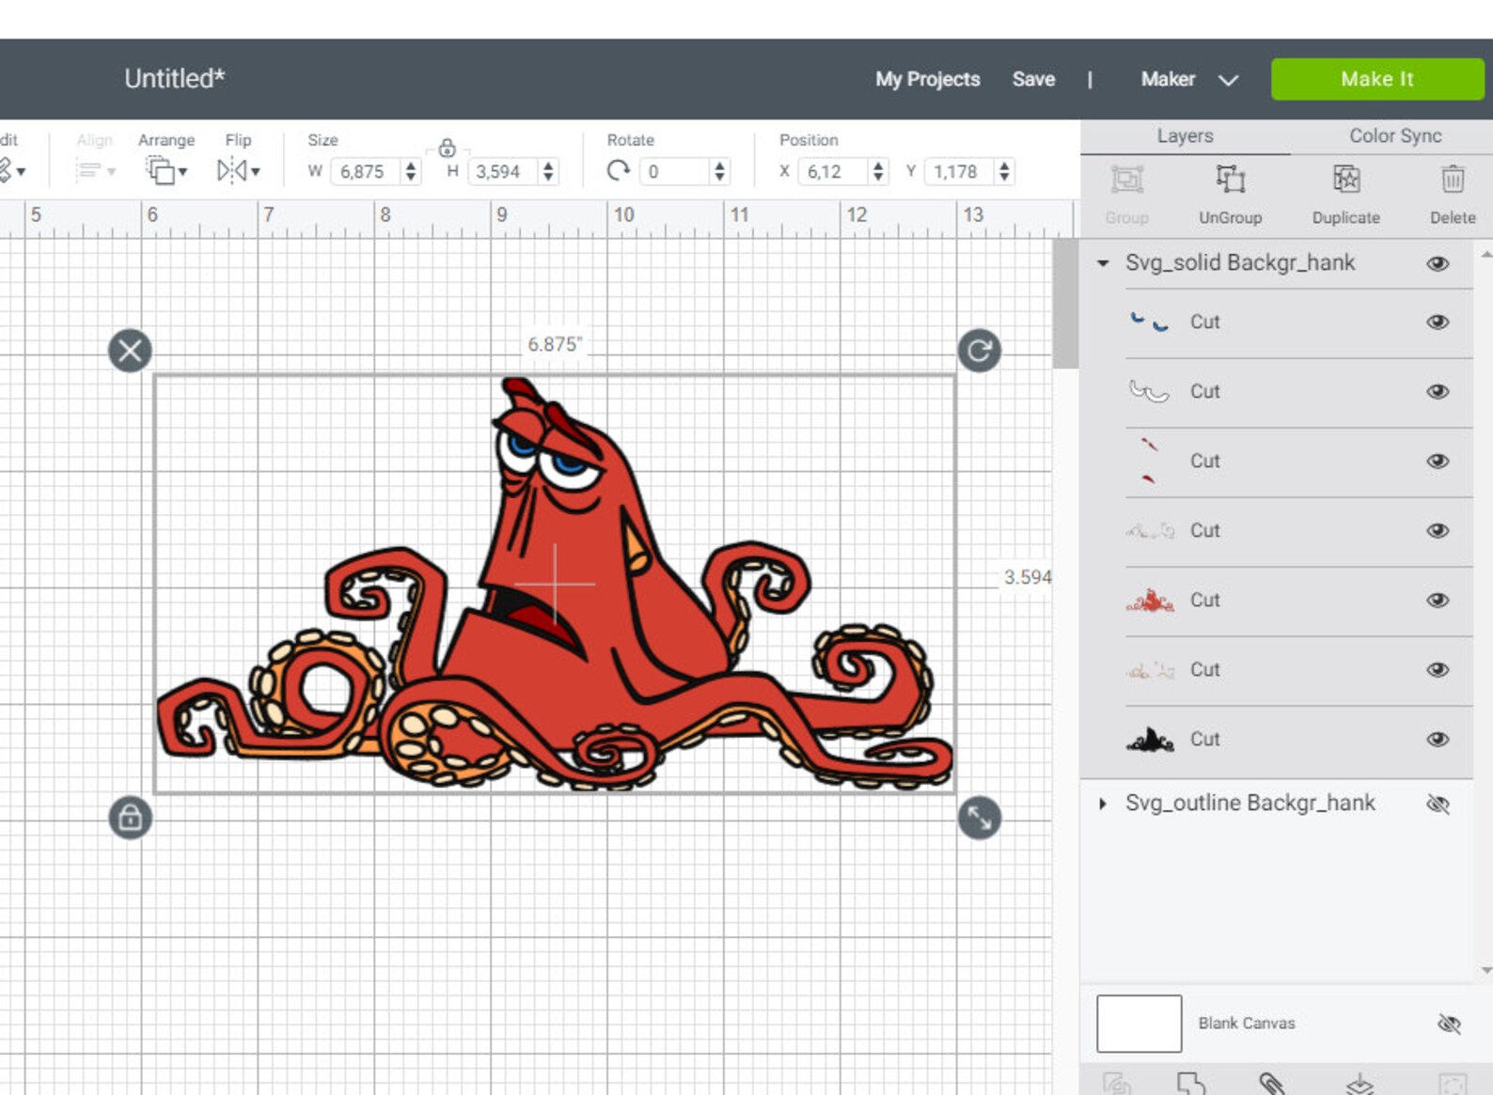This screenshot has height=1095, width=1493.
Task: Click the Y position stepper arrows
Action: (x=1004, y=171)
